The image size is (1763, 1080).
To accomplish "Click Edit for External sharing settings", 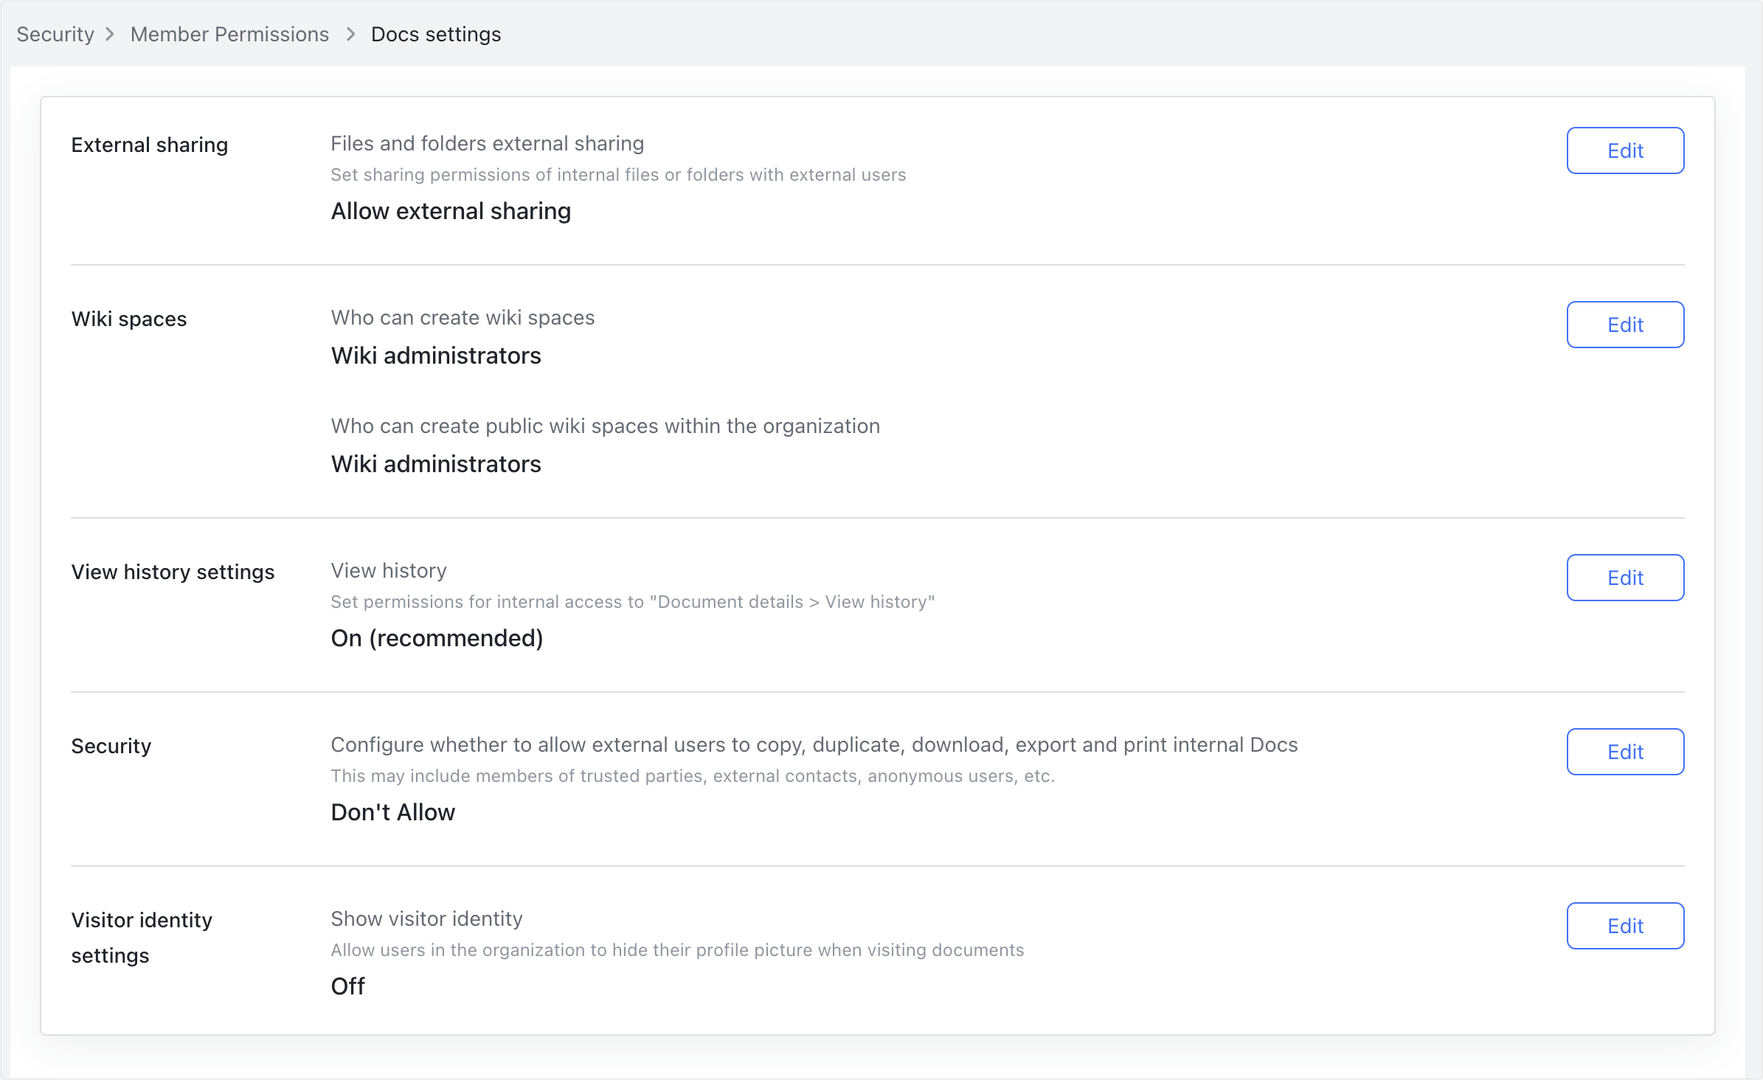I will coord(1624,150).
